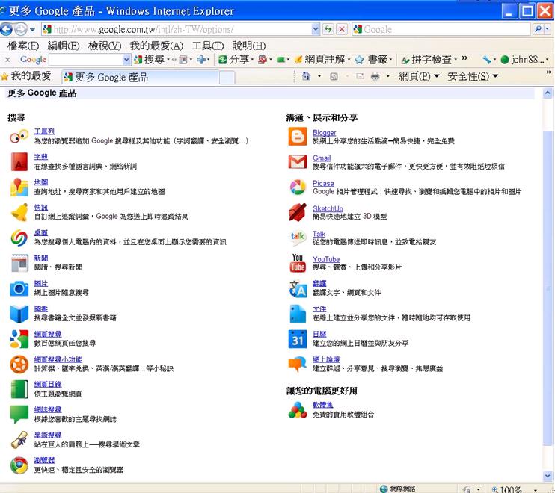This screenshot has height=493, width=555.
Task: Click the orange Blogger icon
Action: click(298, 137)
